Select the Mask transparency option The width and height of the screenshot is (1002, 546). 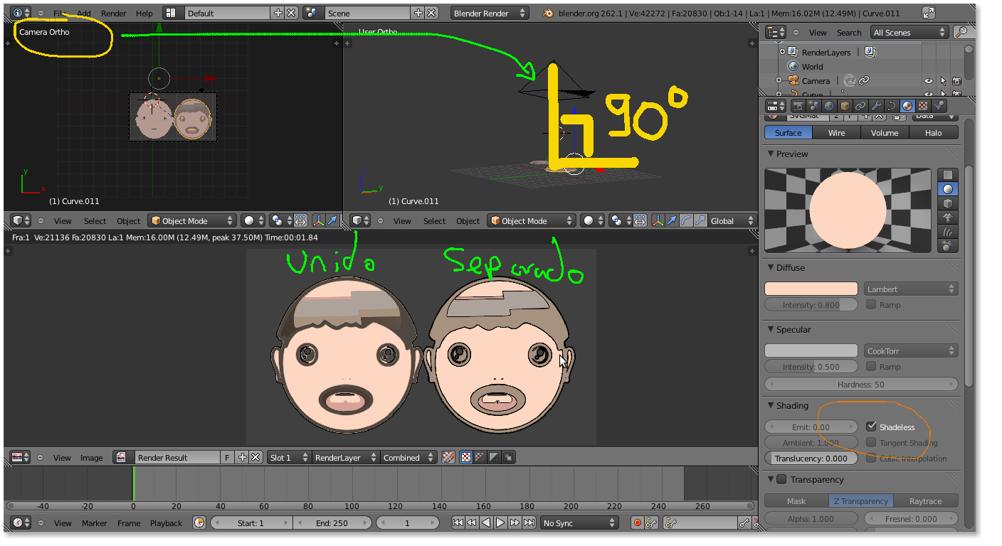coord(796,500)
